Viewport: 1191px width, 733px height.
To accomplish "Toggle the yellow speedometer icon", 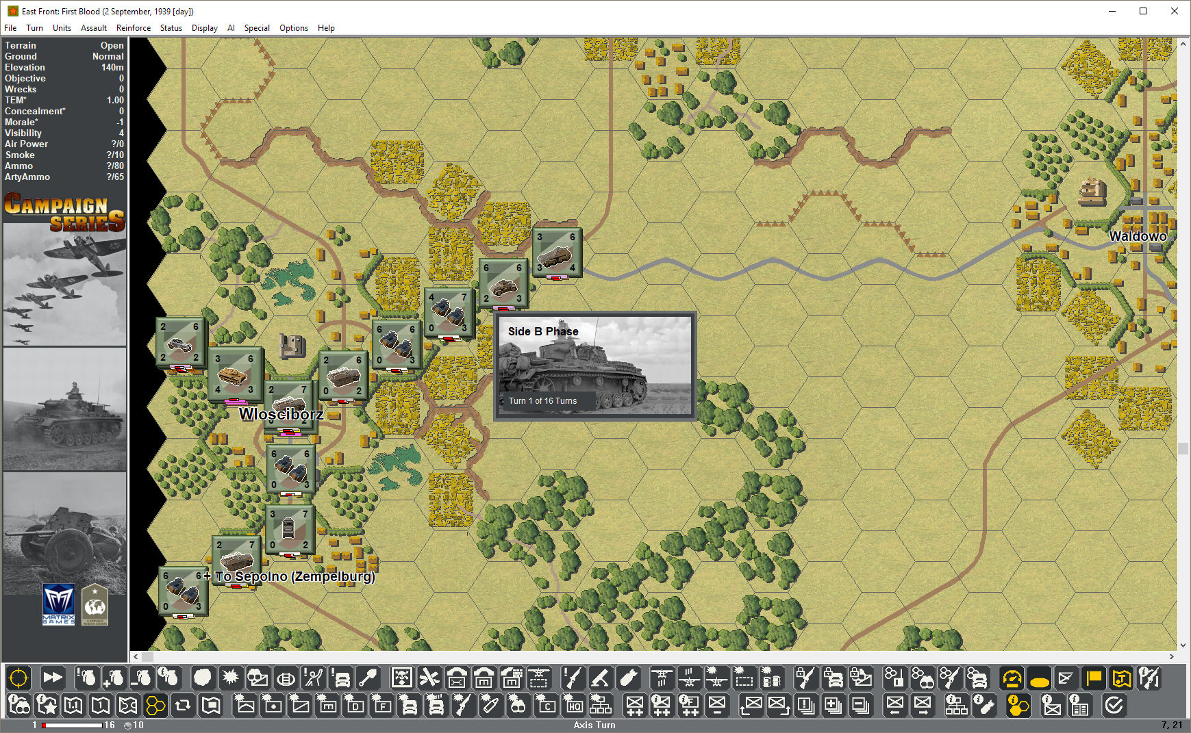I will coord(1012,678).
